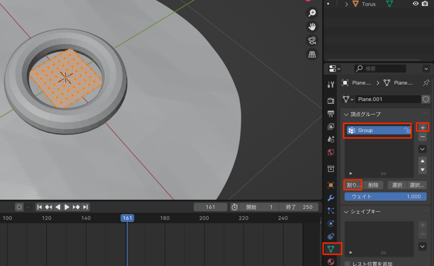The height and width of the screenshot is (266, 434).
Task: Open the Modifiers properties tab (wrench icon)
Action: click(x=331, y=198)
